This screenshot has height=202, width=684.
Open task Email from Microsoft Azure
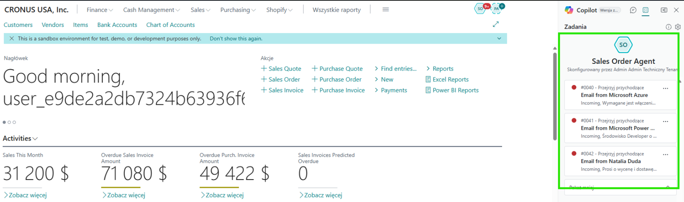pos(620,95)
